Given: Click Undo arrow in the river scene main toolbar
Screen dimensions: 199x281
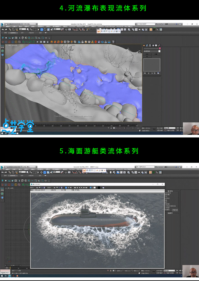Looking at the screenshot, I should coord(2,30).
